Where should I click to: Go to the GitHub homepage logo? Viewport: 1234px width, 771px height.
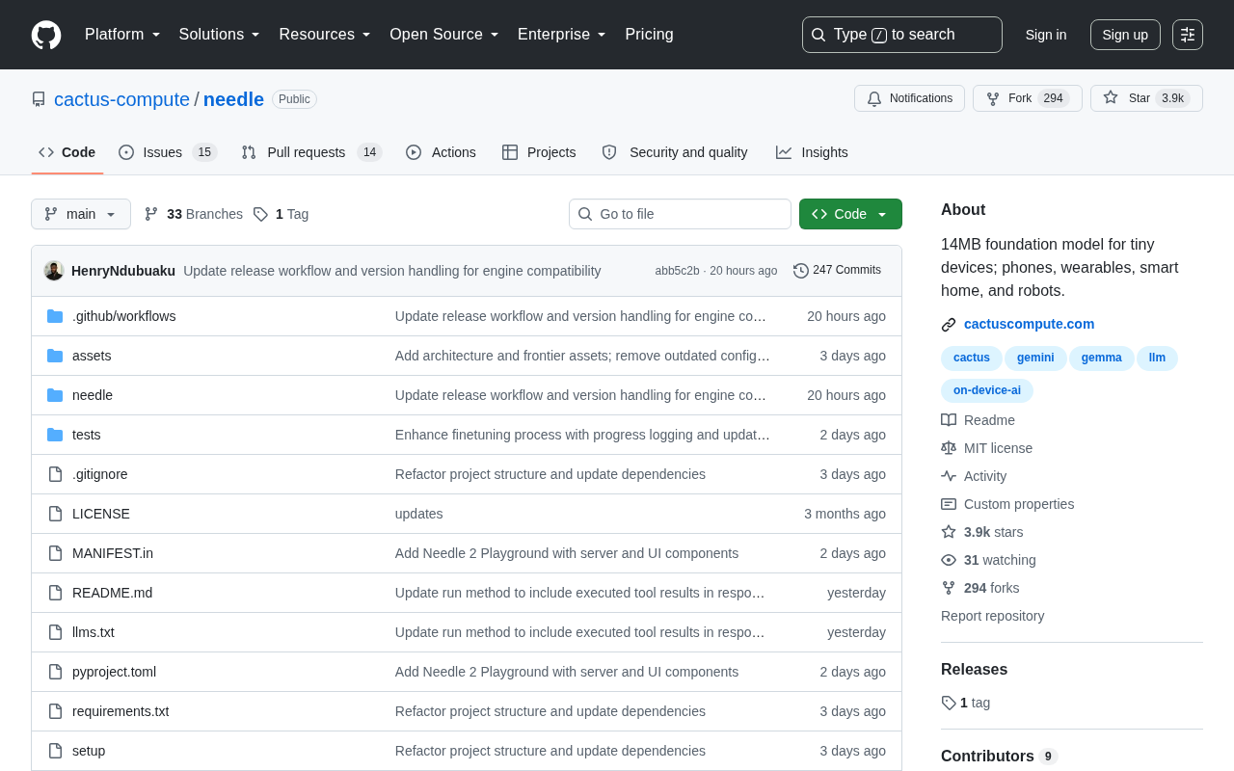46,35
